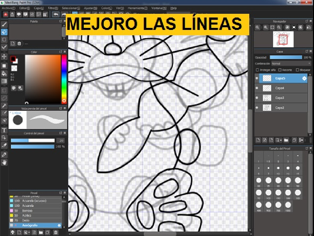The image size is (314, 236).
Task: Open the Seleccionar menu
Action: click(x=71, y=8)
